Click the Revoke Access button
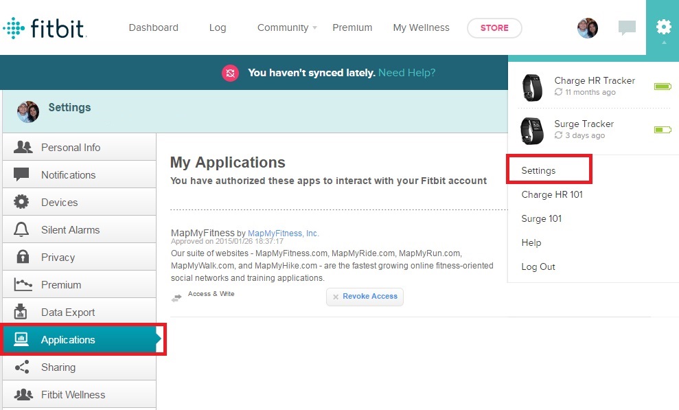The width and height of the screenshot is (679, 410). (x=365, y=297)
